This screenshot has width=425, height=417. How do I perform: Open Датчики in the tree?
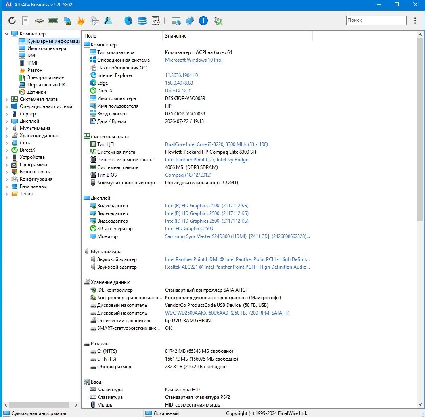37,92
